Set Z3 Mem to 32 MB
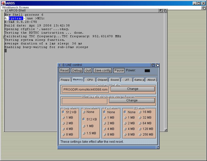This screenshot has width=207, height=161. pos(145,118)
